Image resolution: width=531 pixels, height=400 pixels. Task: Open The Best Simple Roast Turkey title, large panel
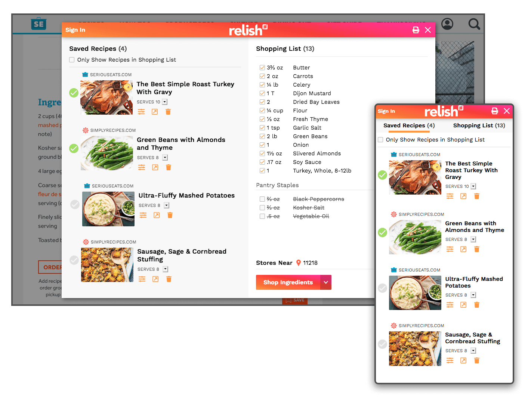tap(185, 88)
